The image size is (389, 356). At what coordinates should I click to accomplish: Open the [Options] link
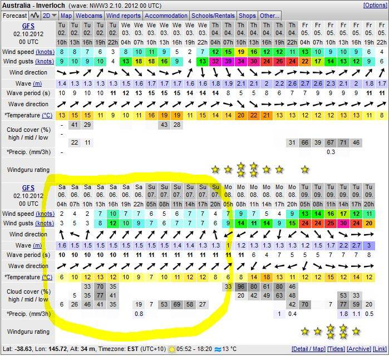(375, 5)
